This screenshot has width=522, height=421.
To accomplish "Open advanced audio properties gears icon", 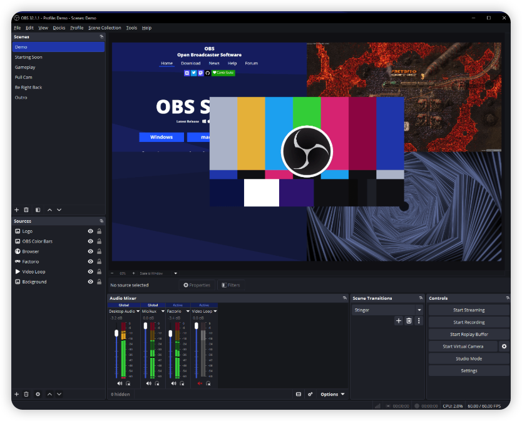I will tap(310, 394).
